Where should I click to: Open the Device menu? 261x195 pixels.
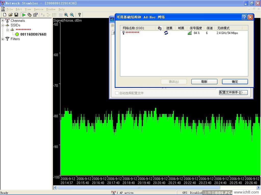click(38, 9)
